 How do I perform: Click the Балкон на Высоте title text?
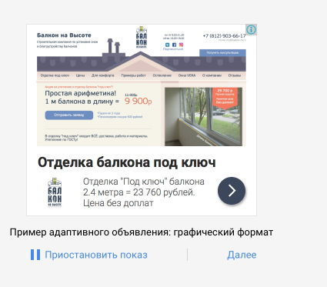point(64,35)
